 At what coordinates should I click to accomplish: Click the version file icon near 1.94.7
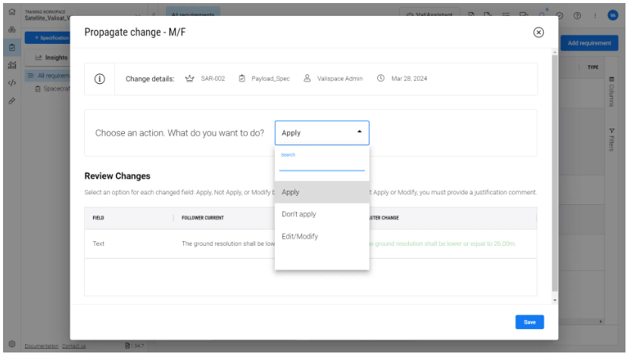pos(127,346)
